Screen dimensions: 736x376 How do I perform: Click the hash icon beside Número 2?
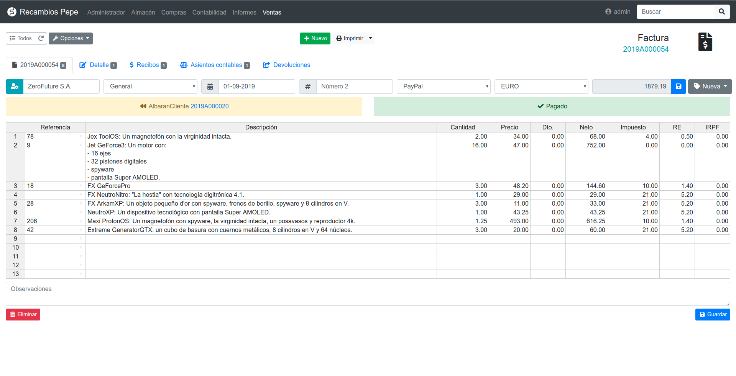(307, 87)
